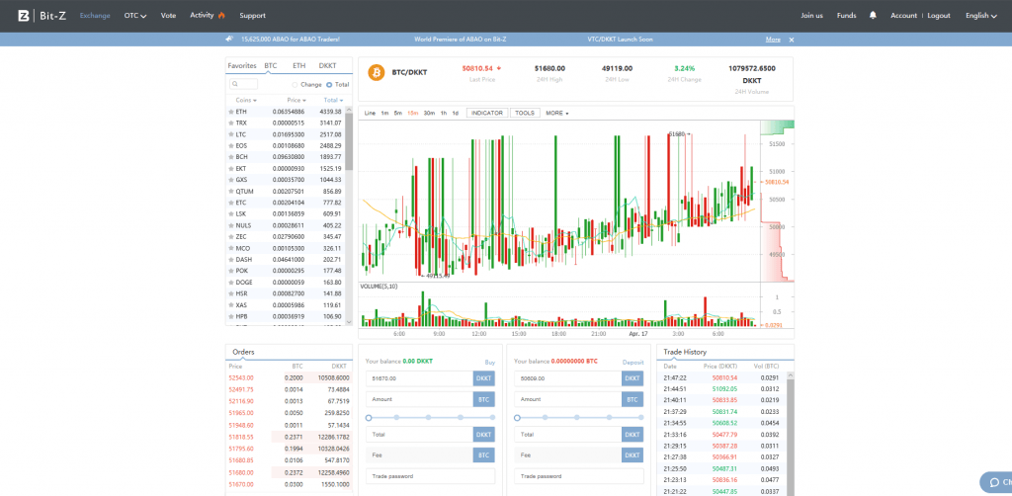1012x496 pixels.
Task: Favorite the ETH coin star
Action: click(230, 112)
